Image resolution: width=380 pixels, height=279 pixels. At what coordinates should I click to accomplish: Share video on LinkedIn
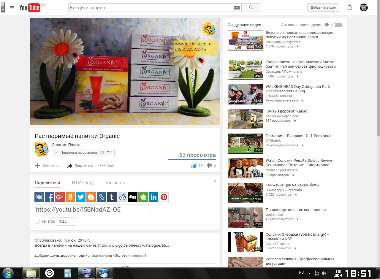tap(153, 197)
